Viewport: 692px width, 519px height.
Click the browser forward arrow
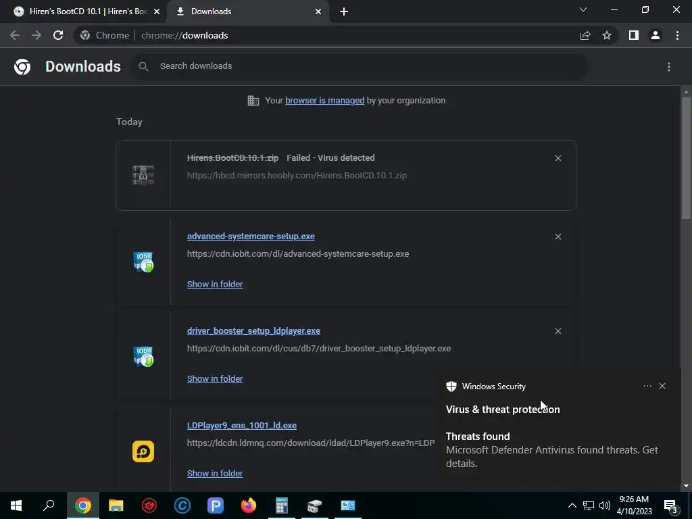click(x=36, y=35)
